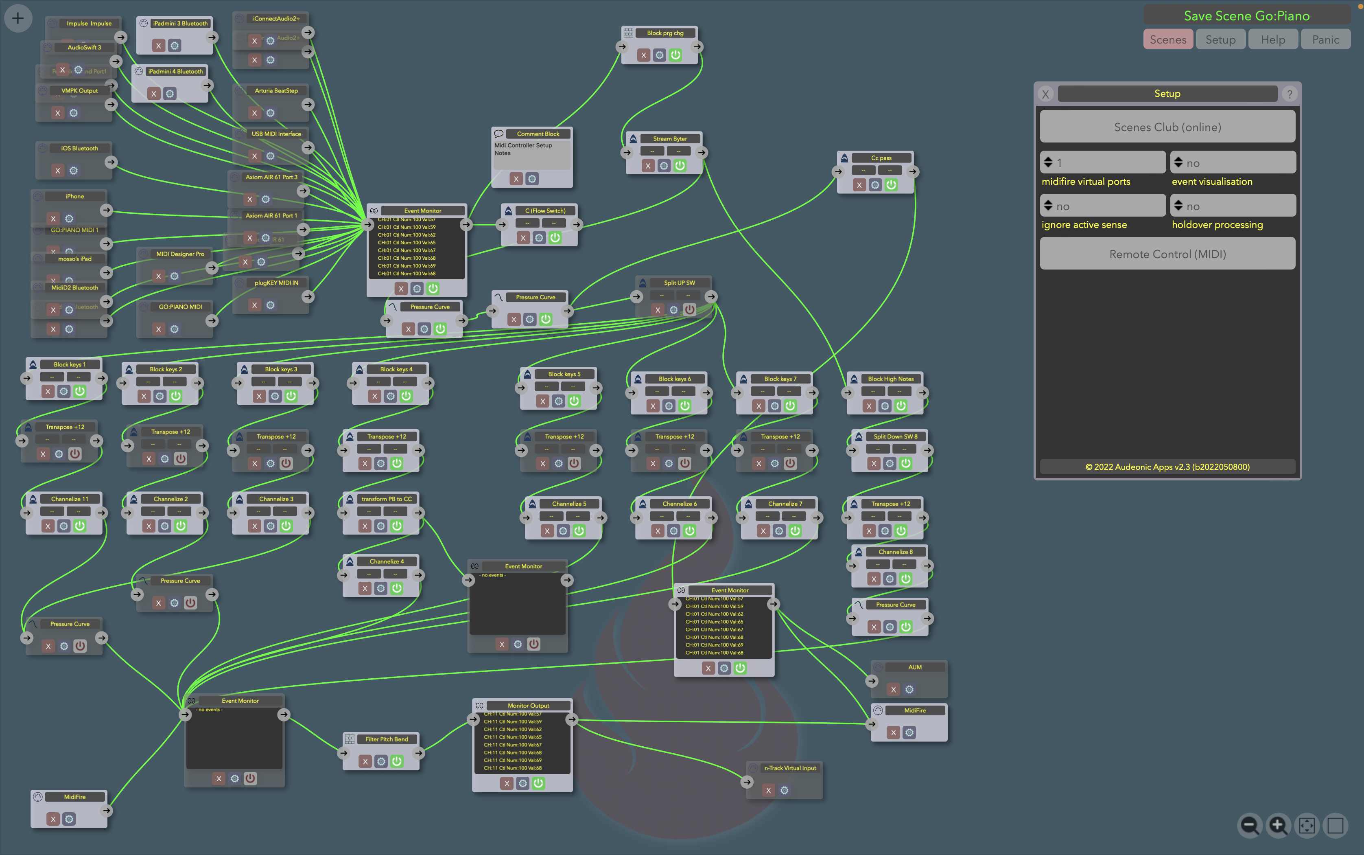Click the 'Midi Controller Setup Notes' comment text
The width and height of the screenshot is (1364, 855).
point(523,149)
